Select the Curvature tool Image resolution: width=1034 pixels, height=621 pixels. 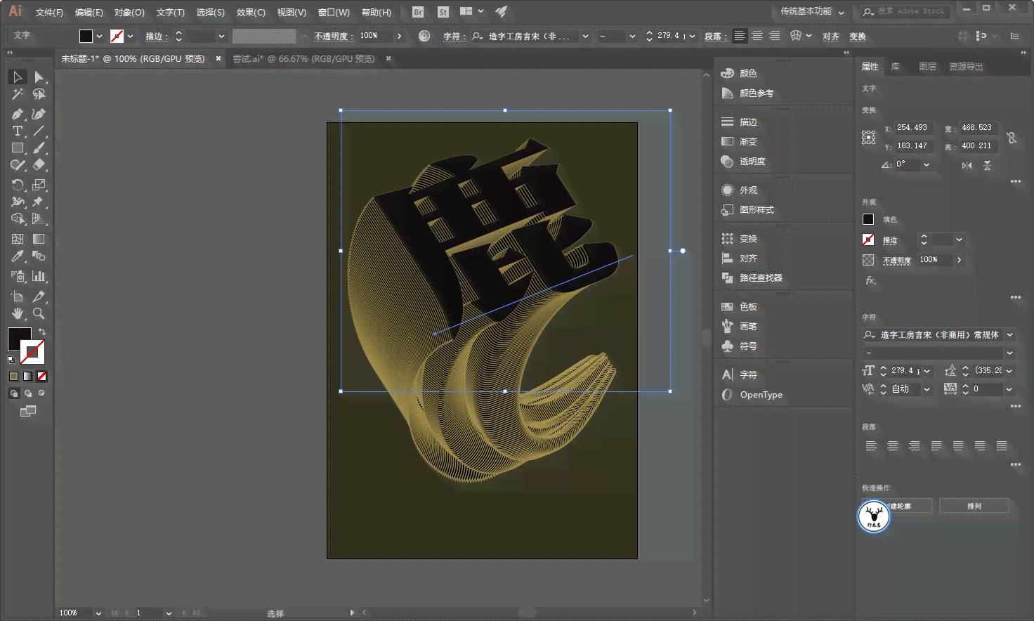(39, 114)
